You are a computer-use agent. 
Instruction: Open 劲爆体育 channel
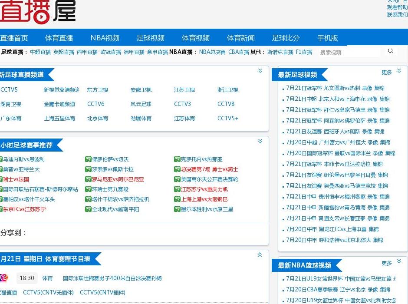[141, 119]
